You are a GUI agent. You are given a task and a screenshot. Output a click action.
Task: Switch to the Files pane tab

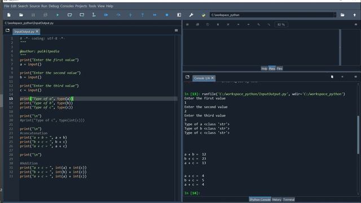pos(280,69)
